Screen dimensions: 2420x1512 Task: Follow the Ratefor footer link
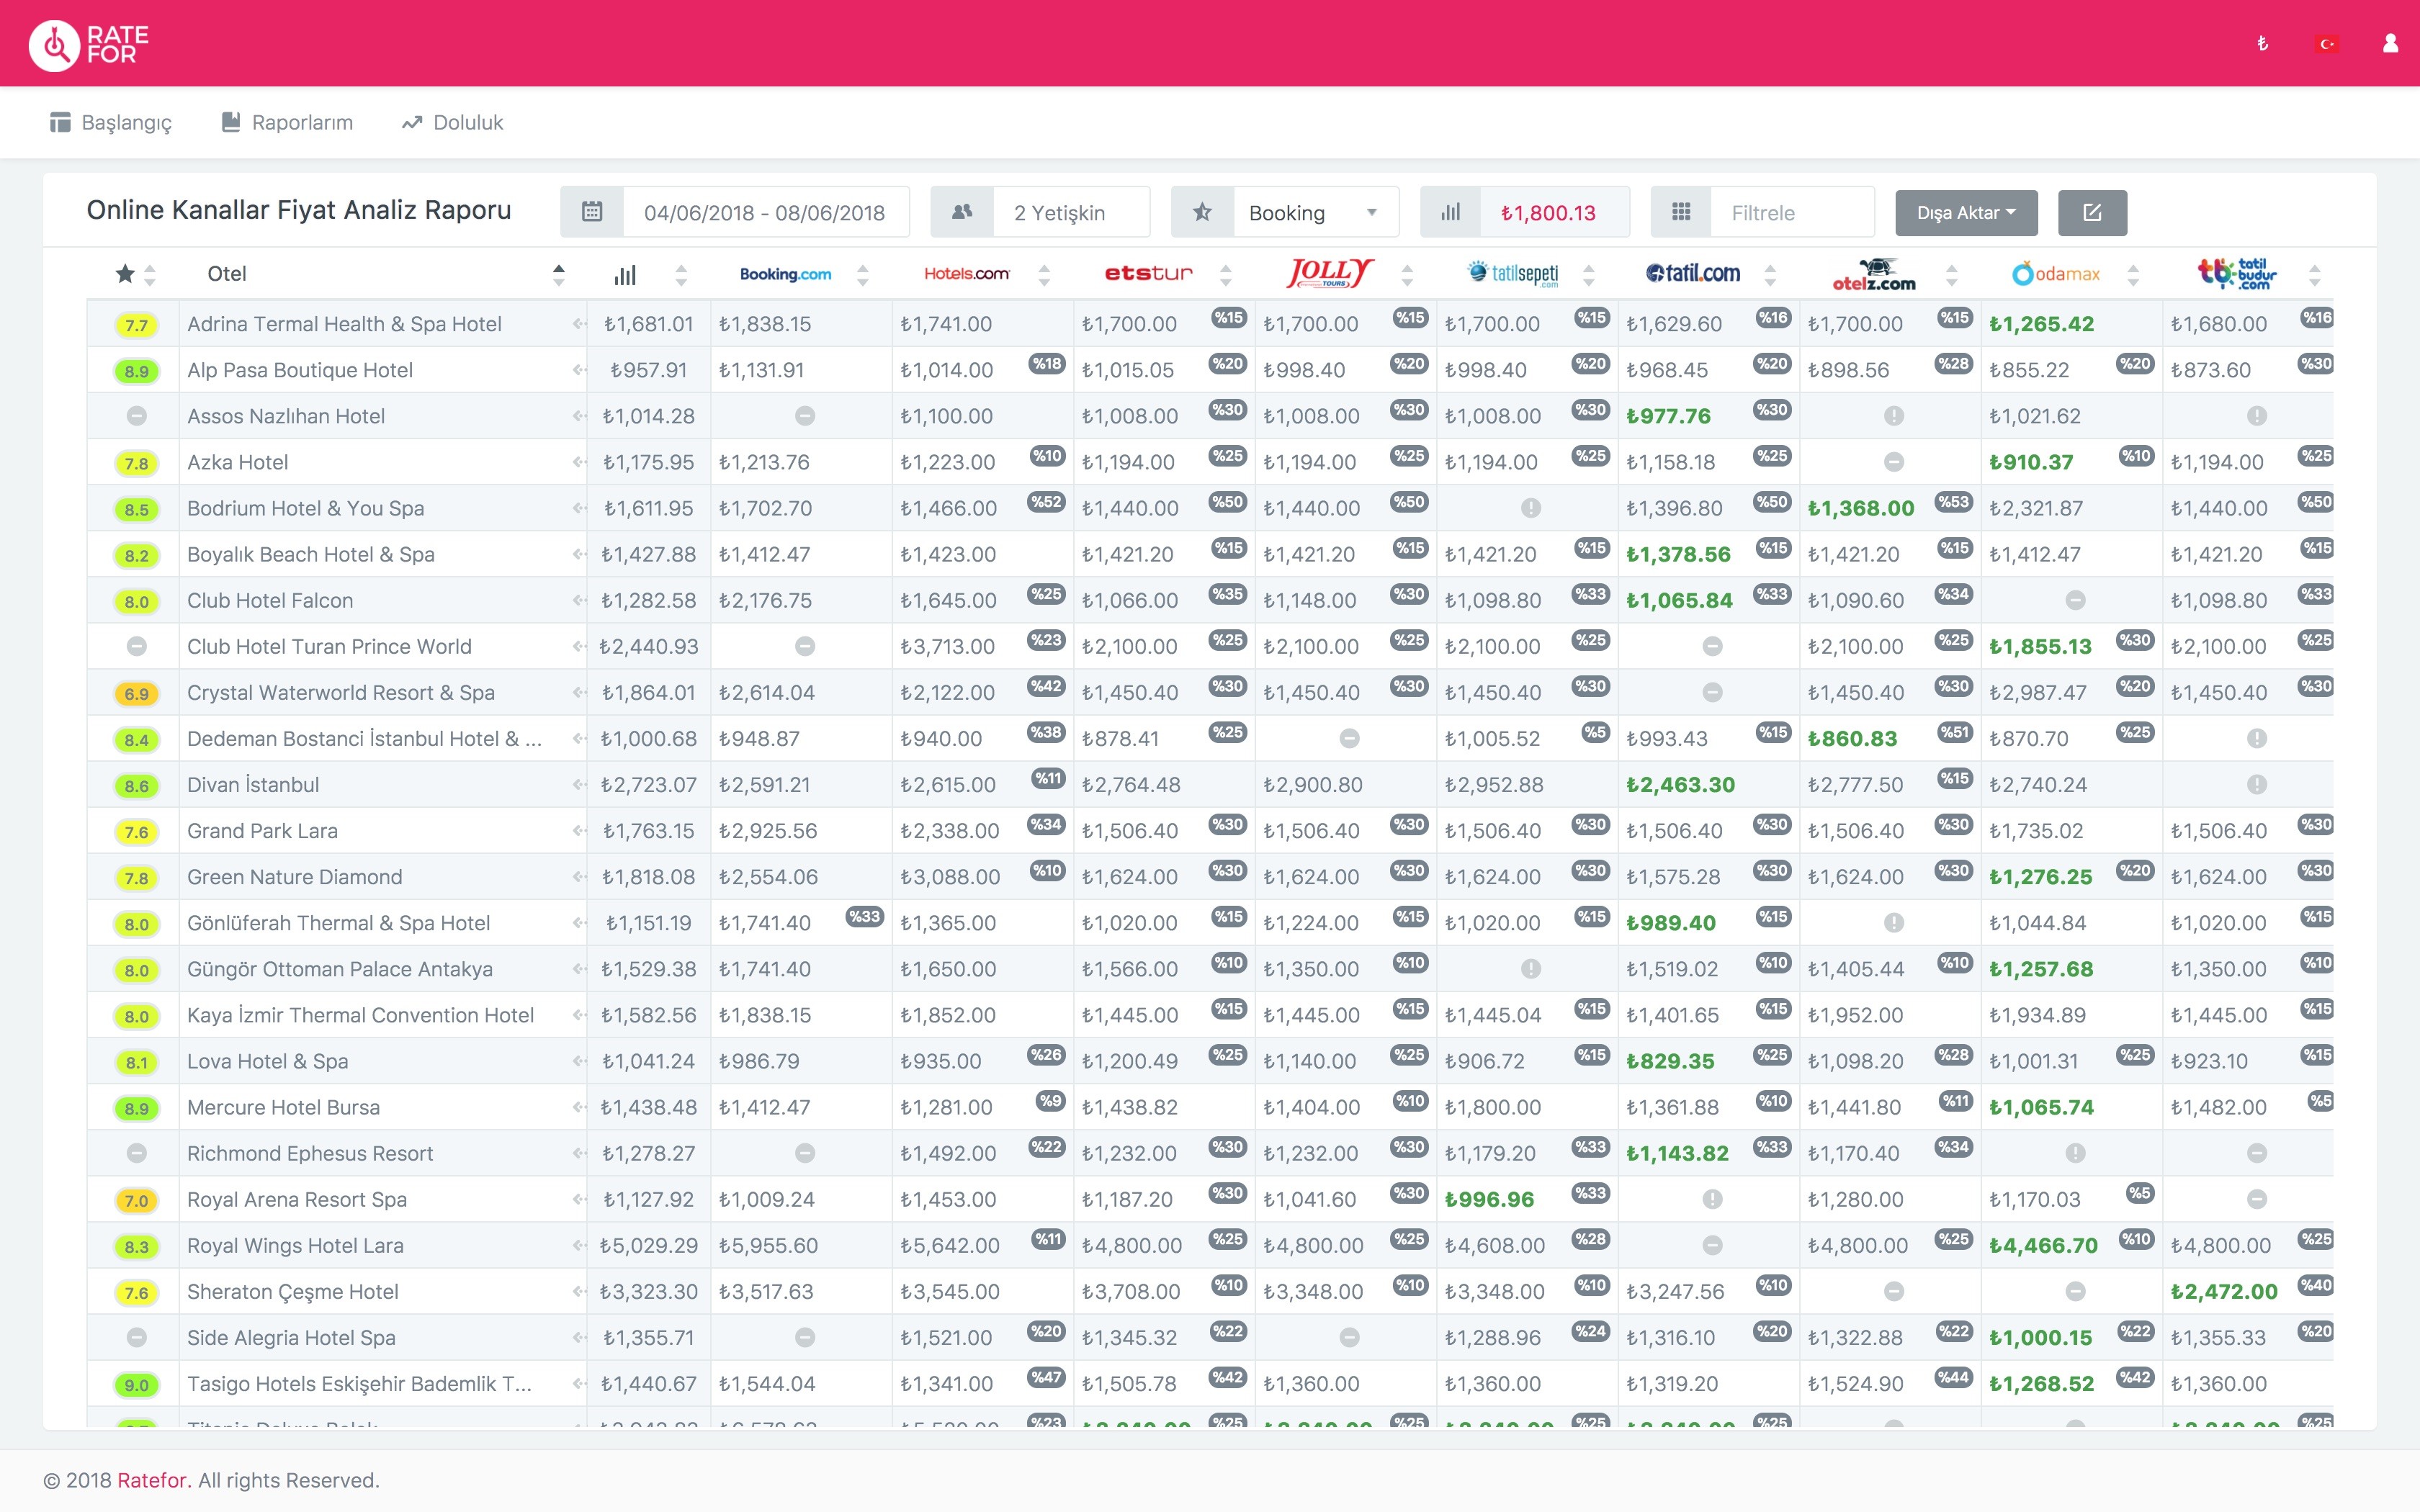coord(153,1480)
